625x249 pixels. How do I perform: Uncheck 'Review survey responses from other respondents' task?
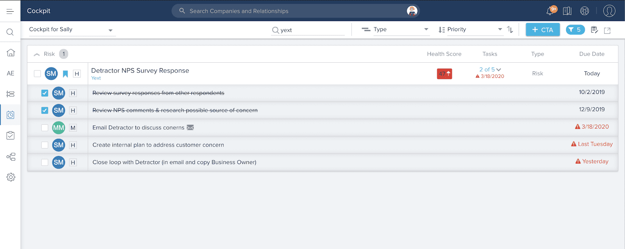[45, 93]
